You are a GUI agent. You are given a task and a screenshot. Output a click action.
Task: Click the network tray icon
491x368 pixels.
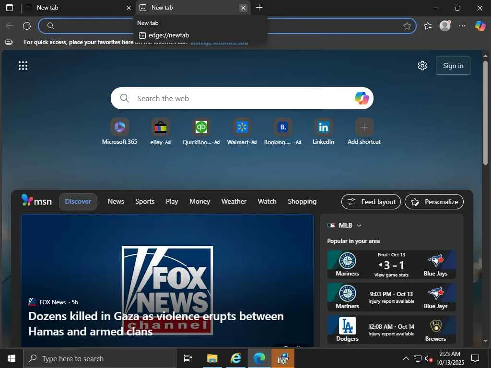point(418,358)
